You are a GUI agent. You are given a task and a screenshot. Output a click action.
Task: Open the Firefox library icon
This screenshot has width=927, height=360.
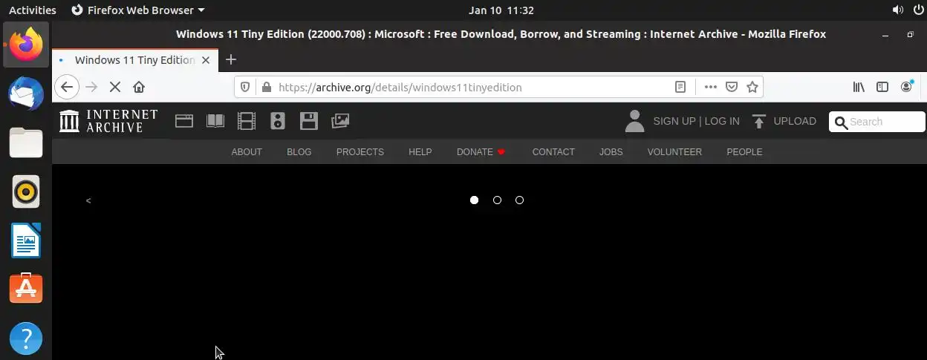[859, 87]
